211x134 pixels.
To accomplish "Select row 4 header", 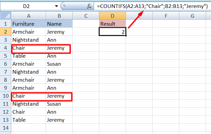I will pyautogui.click(x=6, y=48).
